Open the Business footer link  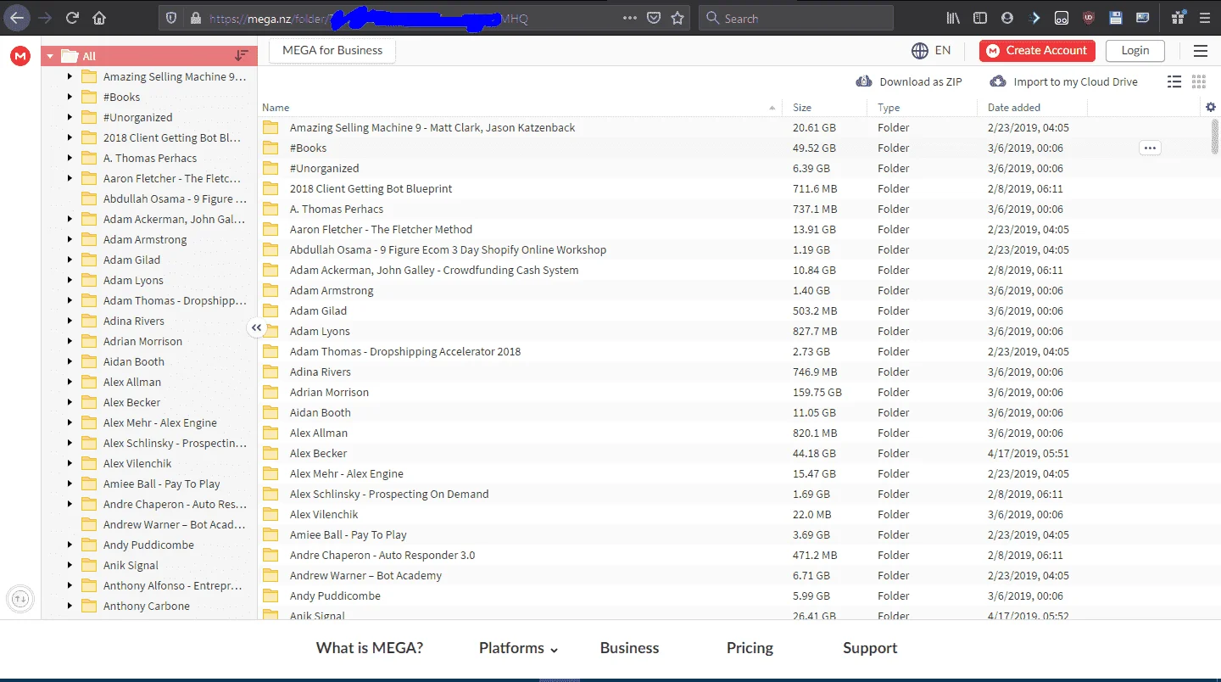click(629, 648)
